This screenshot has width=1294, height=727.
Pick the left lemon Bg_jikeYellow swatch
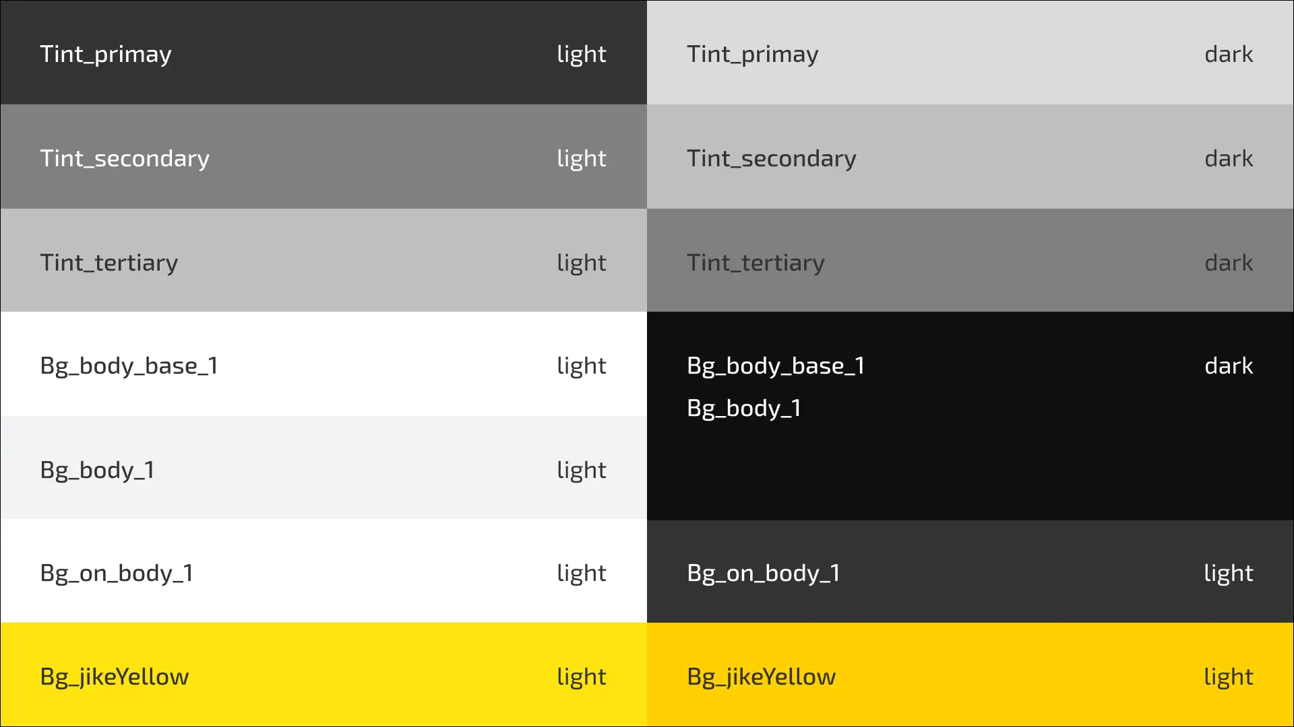323,675
